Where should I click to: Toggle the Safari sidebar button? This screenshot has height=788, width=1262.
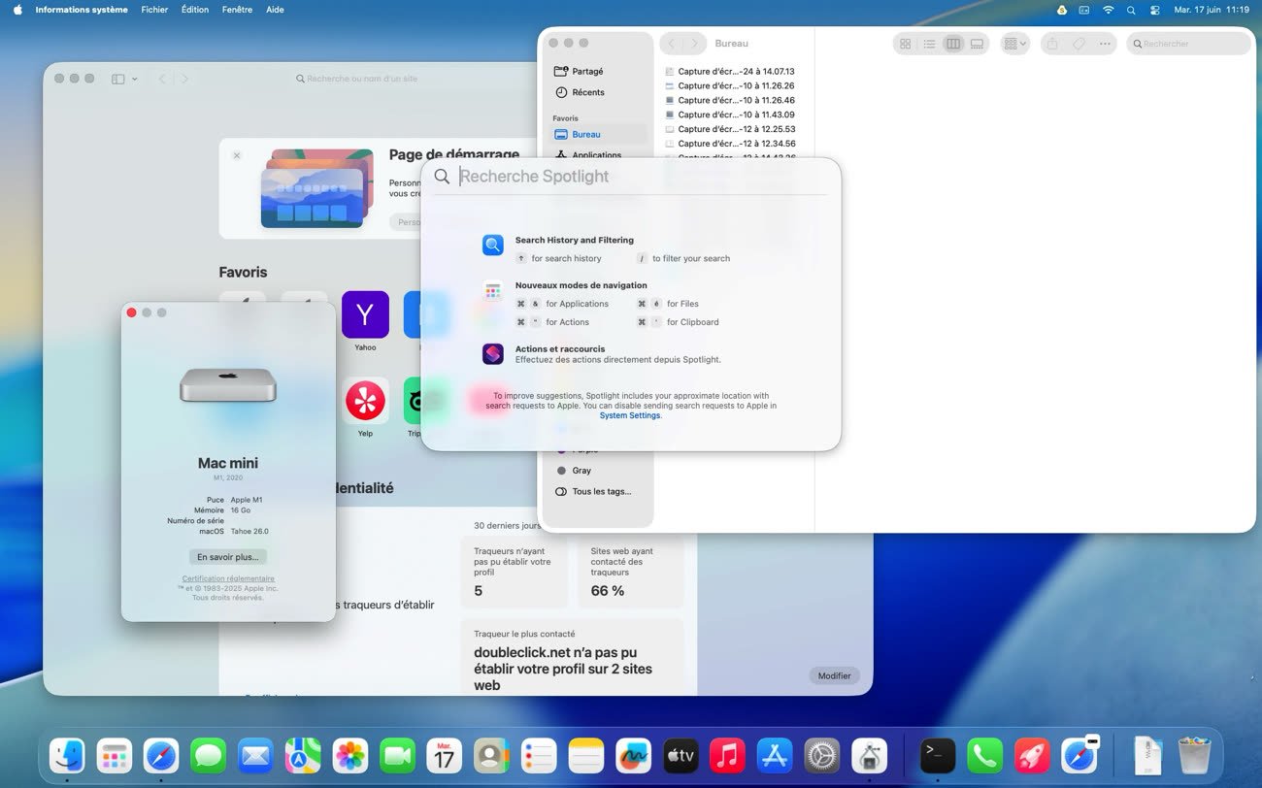click(117, 79)
